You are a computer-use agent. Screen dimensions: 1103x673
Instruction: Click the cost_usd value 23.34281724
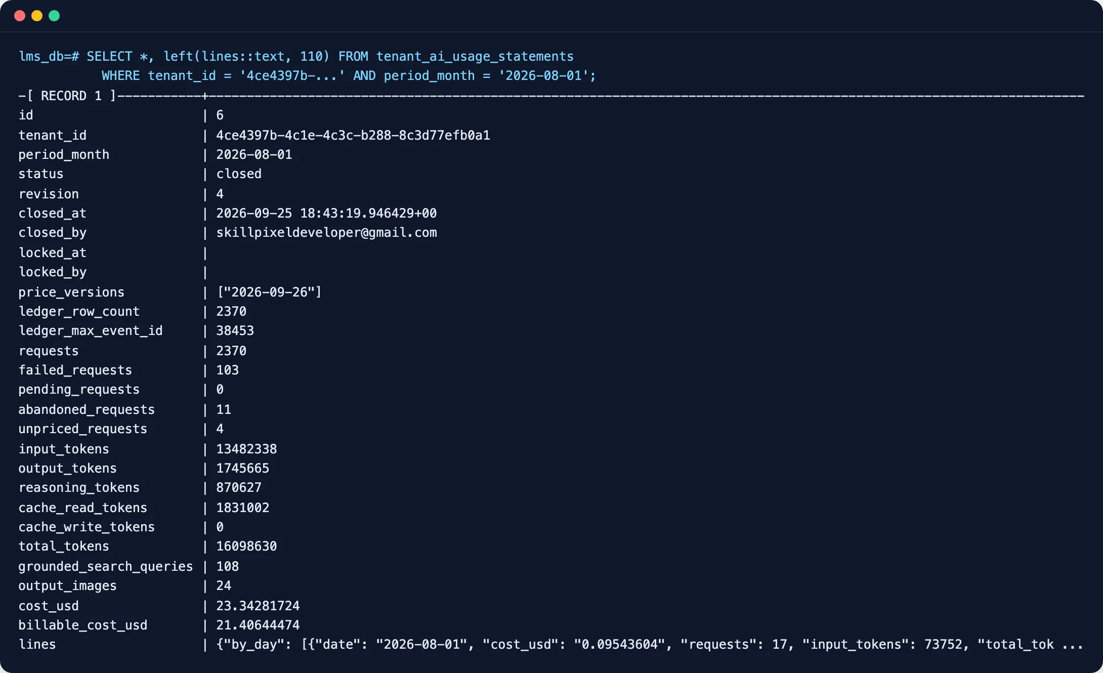258,606
